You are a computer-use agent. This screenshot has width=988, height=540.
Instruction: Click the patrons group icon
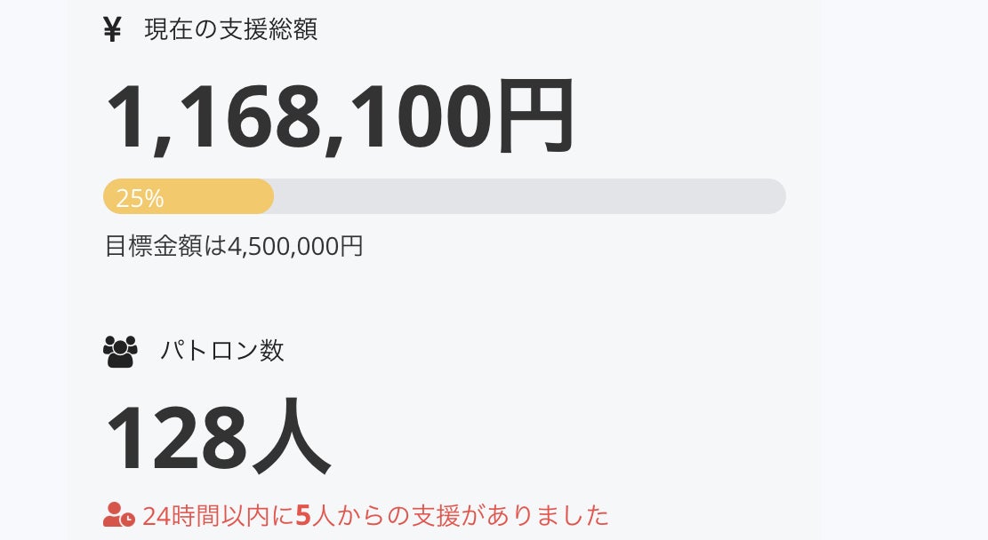[x=121, y=351]
